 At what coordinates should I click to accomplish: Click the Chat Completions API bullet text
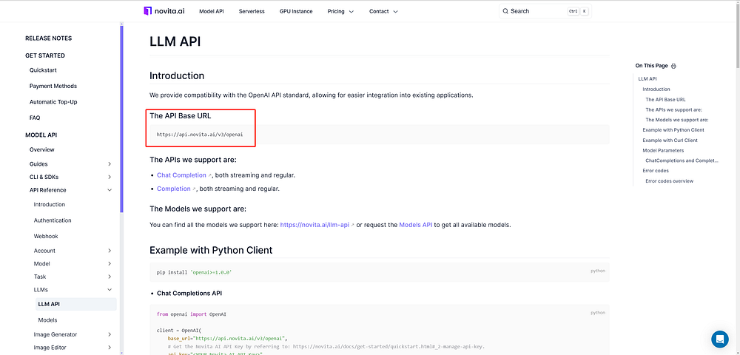[x=189, y=293]
